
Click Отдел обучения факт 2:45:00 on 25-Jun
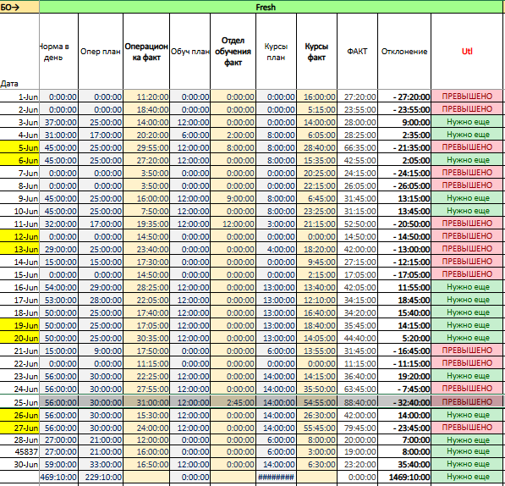coord(233,402)
